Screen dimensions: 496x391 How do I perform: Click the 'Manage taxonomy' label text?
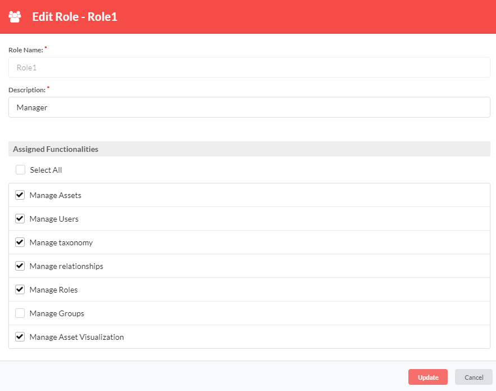(x=61, y=242)
